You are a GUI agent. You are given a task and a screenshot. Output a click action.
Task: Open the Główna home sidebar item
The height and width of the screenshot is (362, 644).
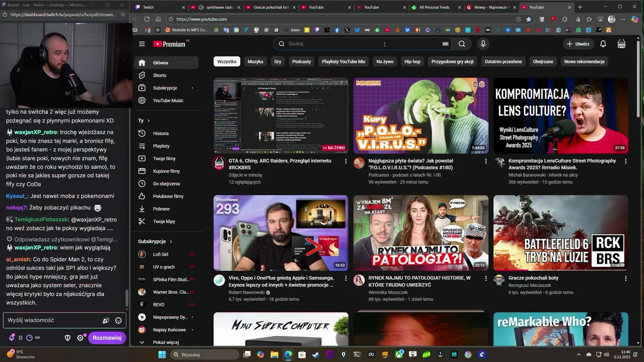166,63
